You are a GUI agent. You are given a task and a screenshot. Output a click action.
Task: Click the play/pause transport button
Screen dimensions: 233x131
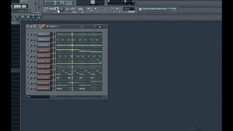tap(51, 9)
